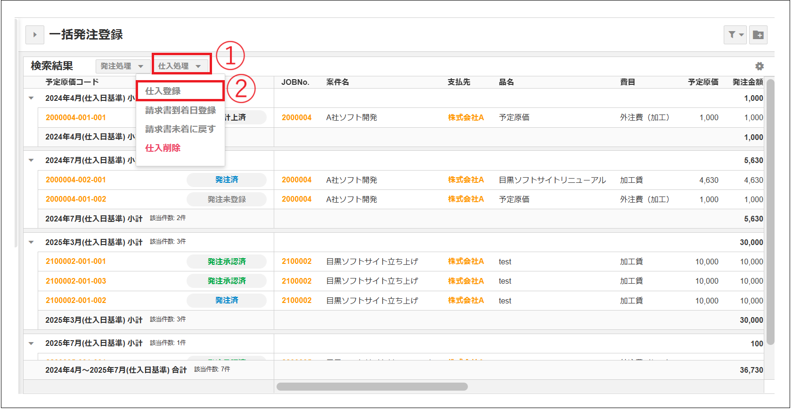This screenshot has height=409, width=792.
Task: Open cost code 2000004-002-001 link
Action: [76, 180]
